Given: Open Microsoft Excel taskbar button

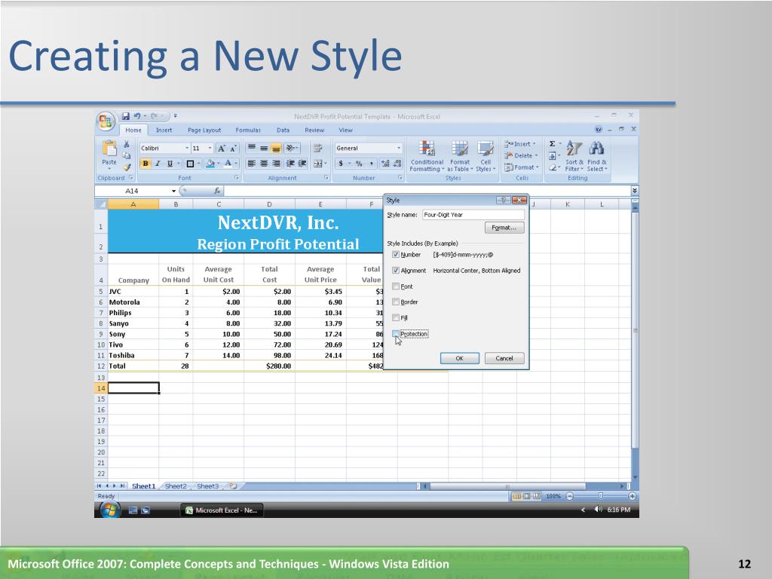Looking at the screenshot, I should 222,510.
